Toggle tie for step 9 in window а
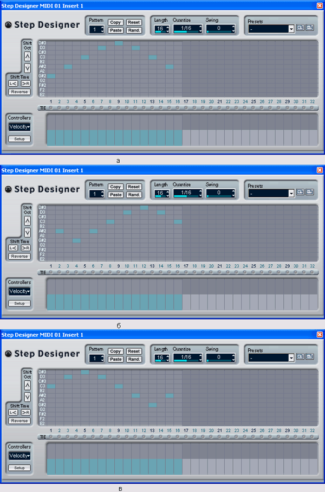Image resolution: width=325 pixels, height=492 pixels. coord(119,107)
